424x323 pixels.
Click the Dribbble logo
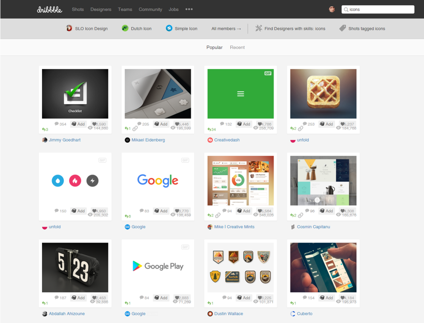(x=50, y=10)
